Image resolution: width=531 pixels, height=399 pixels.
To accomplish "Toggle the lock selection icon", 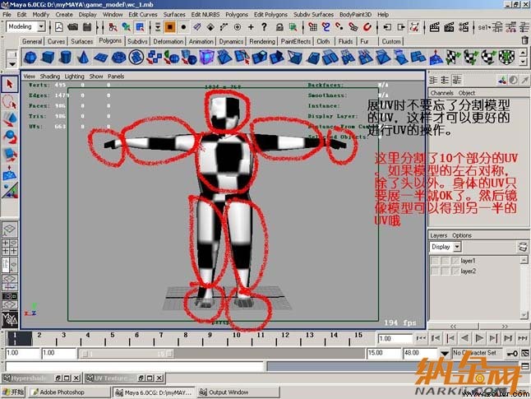I will coord(279,27).
